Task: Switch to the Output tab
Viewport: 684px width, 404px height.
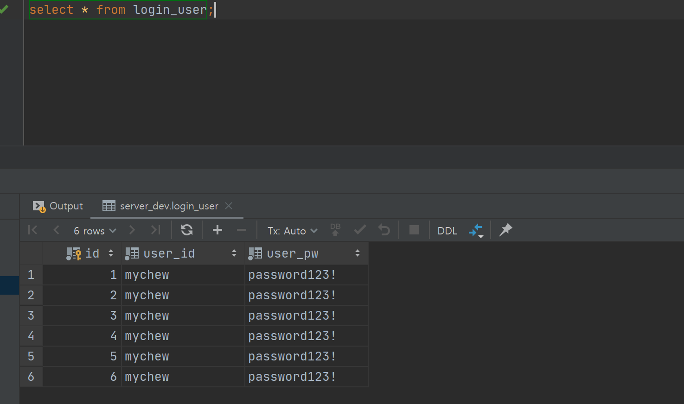Action: [x=58, y=206]
